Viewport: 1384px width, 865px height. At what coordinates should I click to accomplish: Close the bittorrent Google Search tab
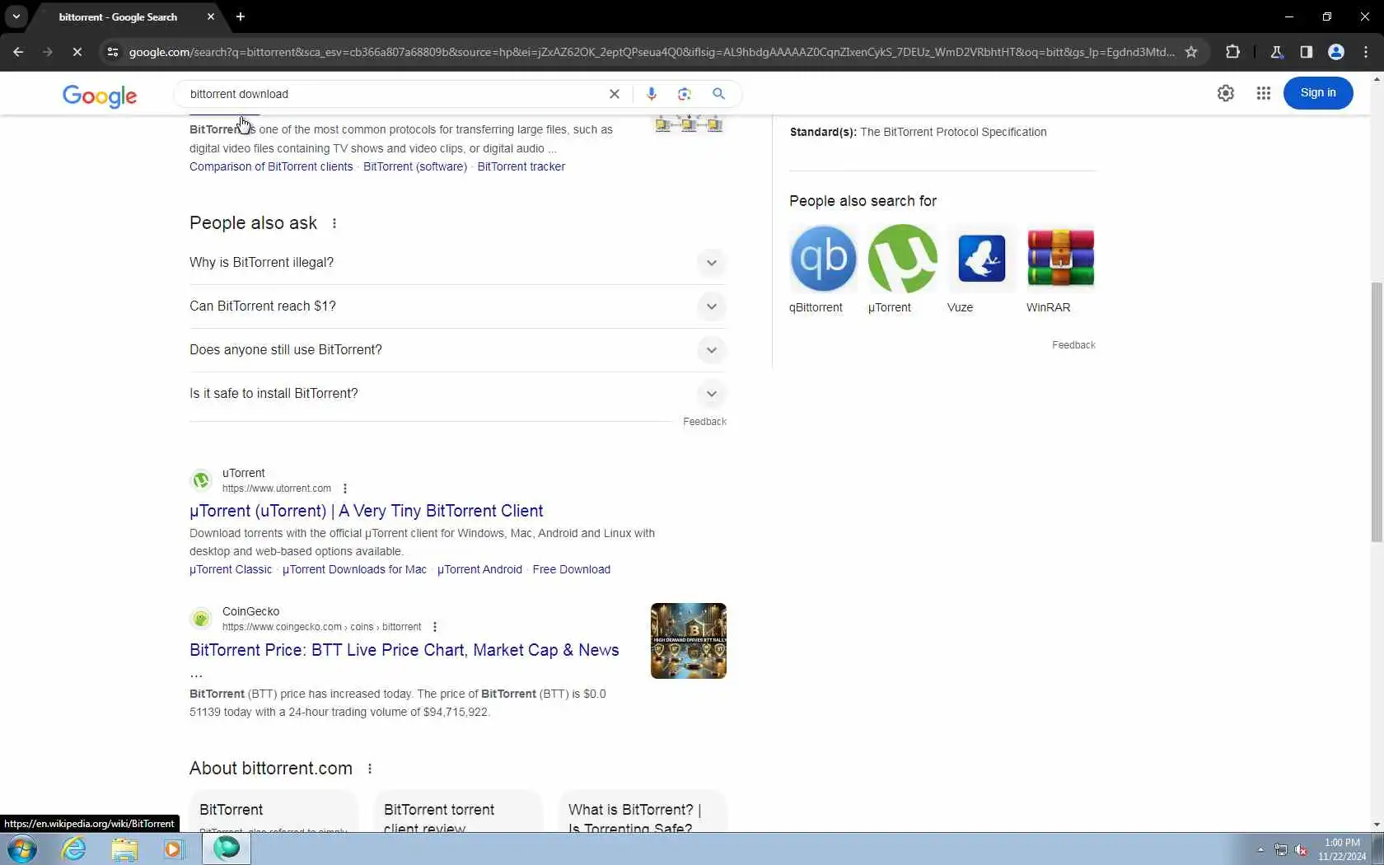point(211,16)
